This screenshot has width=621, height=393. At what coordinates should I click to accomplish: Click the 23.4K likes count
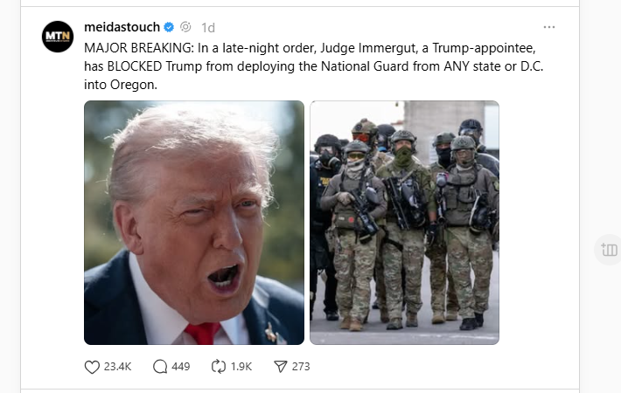click(117, 367)
